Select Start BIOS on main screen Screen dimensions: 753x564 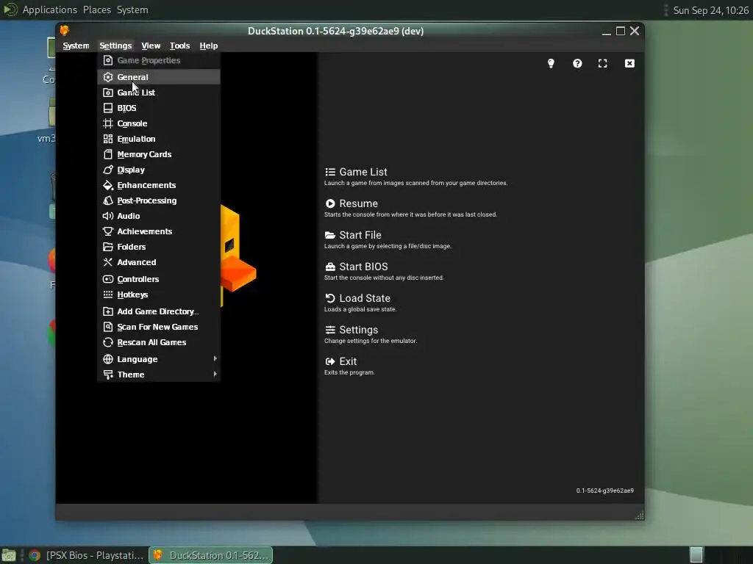click(x=384, y=271)
